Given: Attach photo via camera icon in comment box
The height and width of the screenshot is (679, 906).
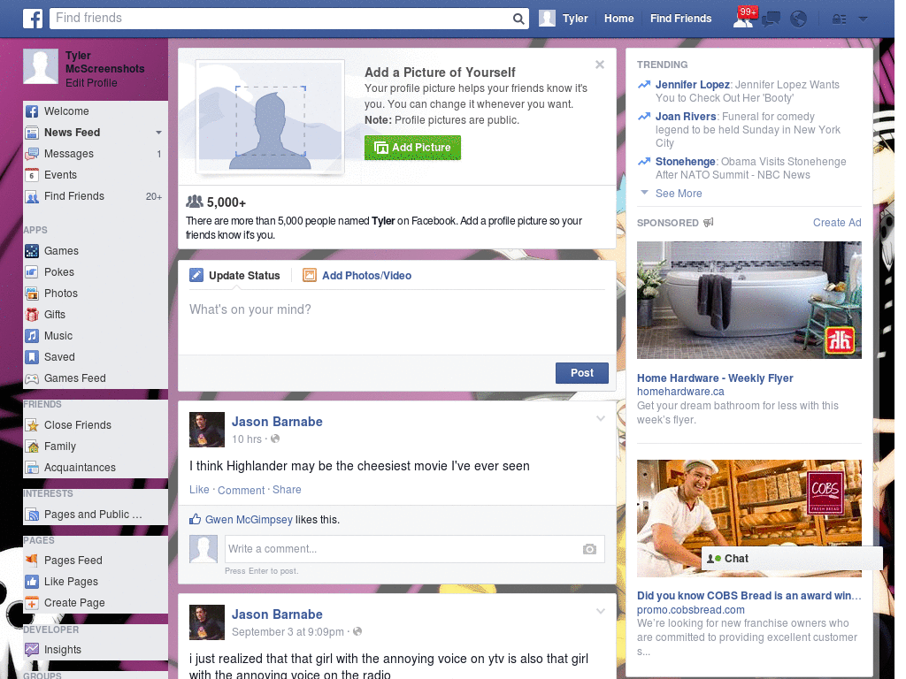Looking at the screenshot, I should (x=589, y=549).
